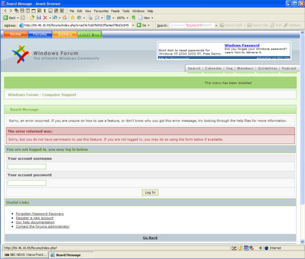Open the Tools menu
Viewport: 305px width, 259px height.
[126, 11]
